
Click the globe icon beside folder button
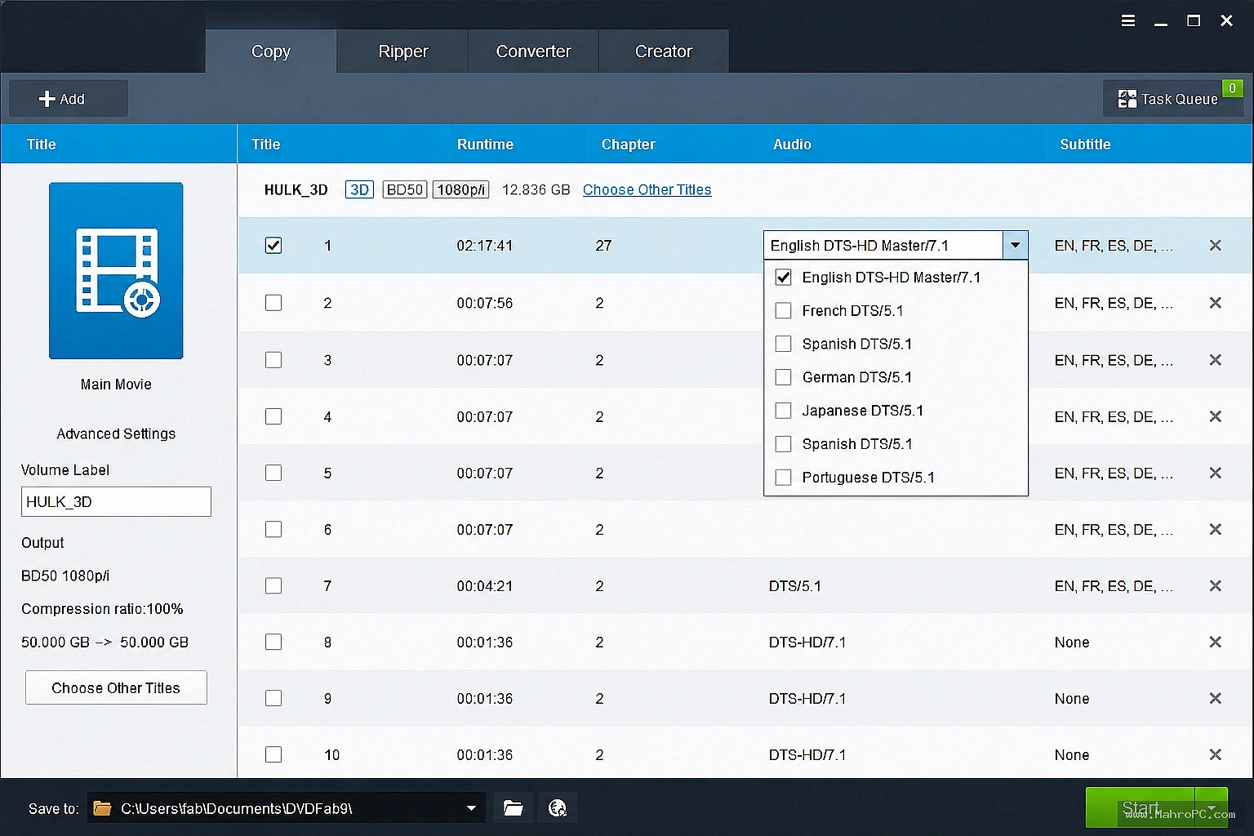pos(558,808)
